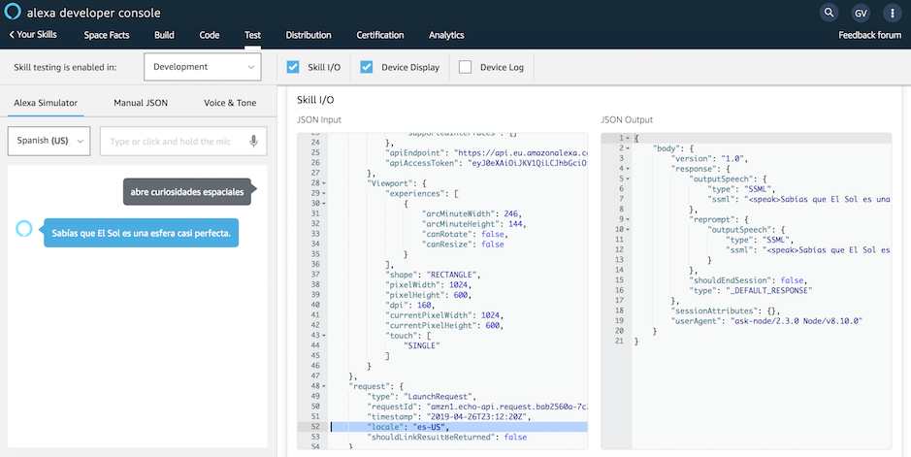Click the "version": "1.0" line
Image resolution: width=911 pixels, height=457 pixels.
pyautogui.click(x=709, y=158)
